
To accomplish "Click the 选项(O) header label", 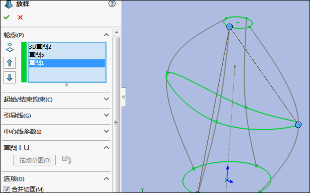I will (14, 179).
